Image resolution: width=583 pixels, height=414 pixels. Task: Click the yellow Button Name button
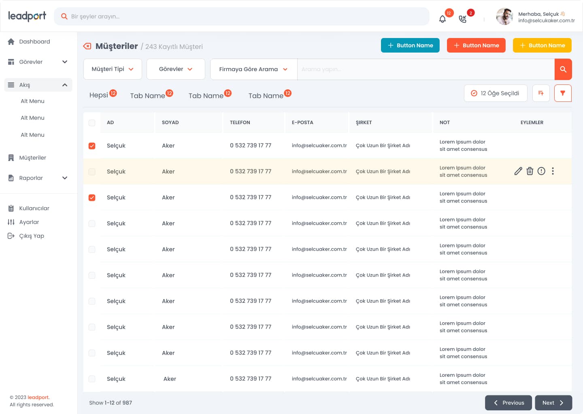542,45
